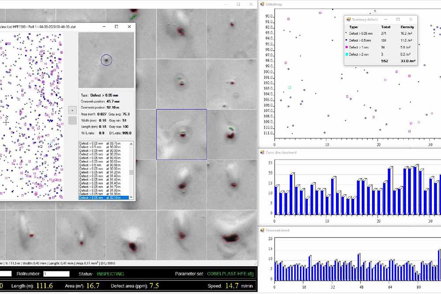
Task: Click the gray button below small button
Action: [72, 120]
